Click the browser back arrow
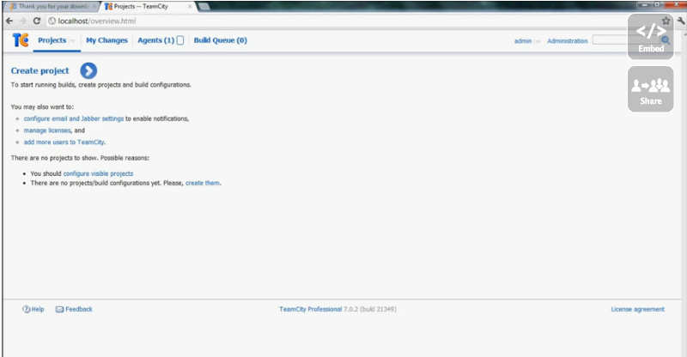687x357 pixels. coord(9,21)
